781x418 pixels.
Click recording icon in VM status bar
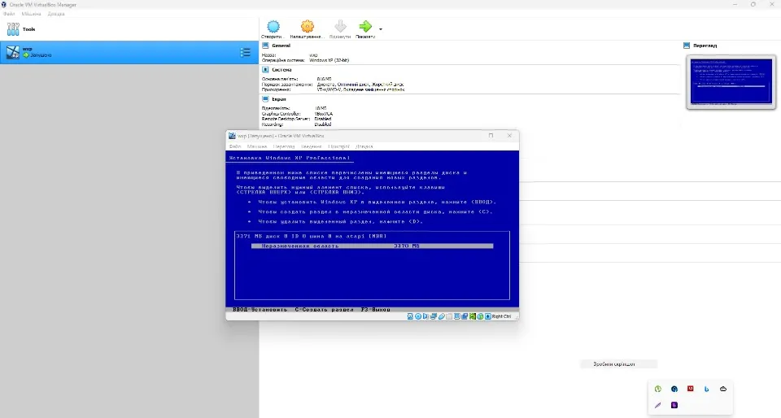465,316
